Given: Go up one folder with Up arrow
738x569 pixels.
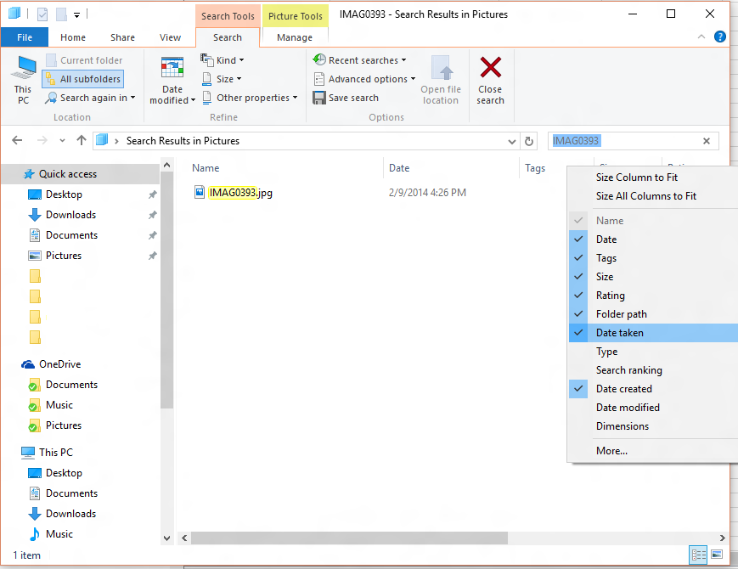Looking at the screenshot, I should pos(82,141).
